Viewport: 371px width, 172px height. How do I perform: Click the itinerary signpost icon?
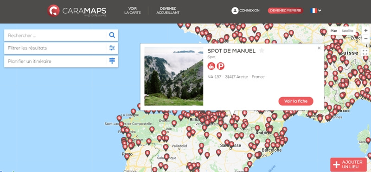(112, 61)
